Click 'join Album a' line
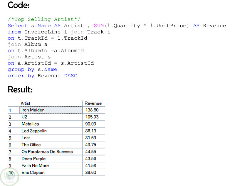 coord(27,44)
